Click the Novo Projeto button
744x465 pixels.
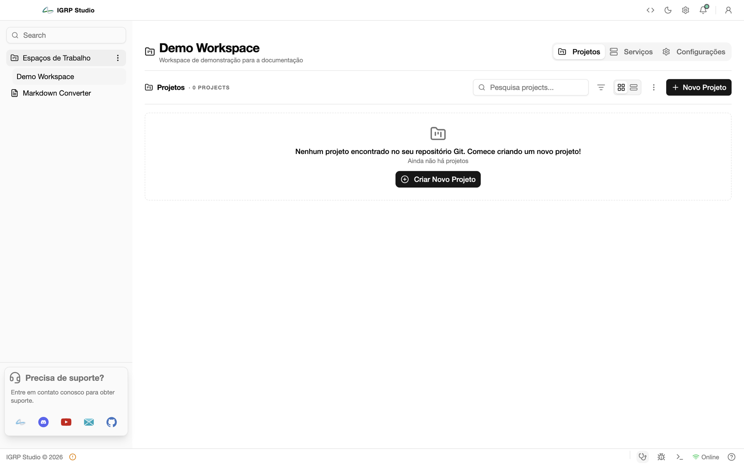[x=699, y=87]
